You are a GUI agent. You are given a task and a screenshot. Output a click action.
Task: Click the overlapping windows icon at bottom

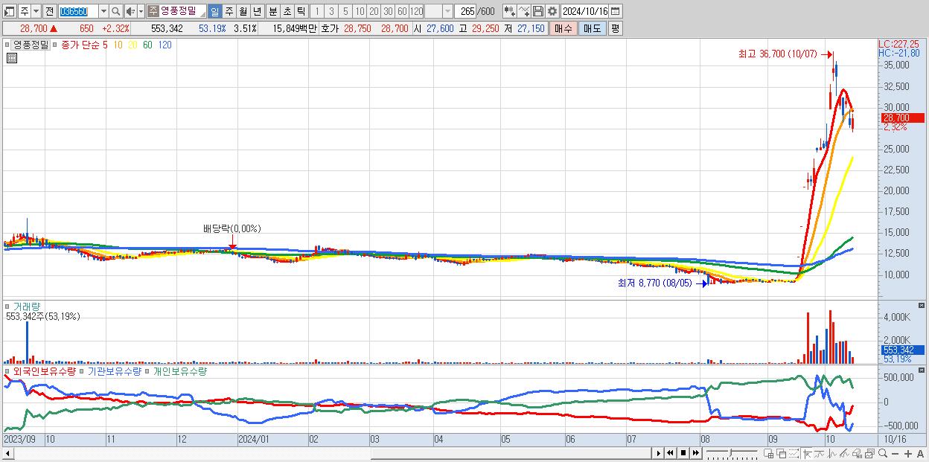782,453
